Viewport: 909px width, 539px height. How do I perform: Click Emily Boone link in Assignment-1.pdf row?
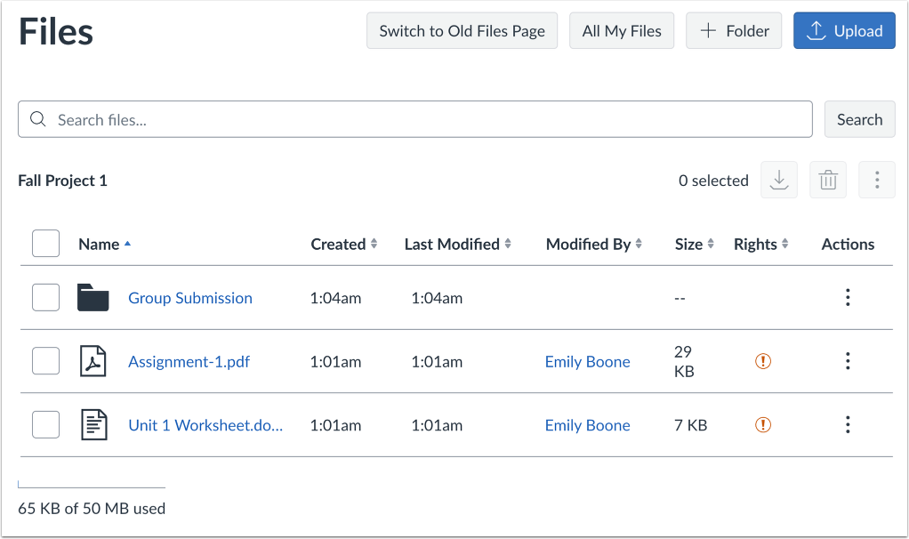pos(587,362)
